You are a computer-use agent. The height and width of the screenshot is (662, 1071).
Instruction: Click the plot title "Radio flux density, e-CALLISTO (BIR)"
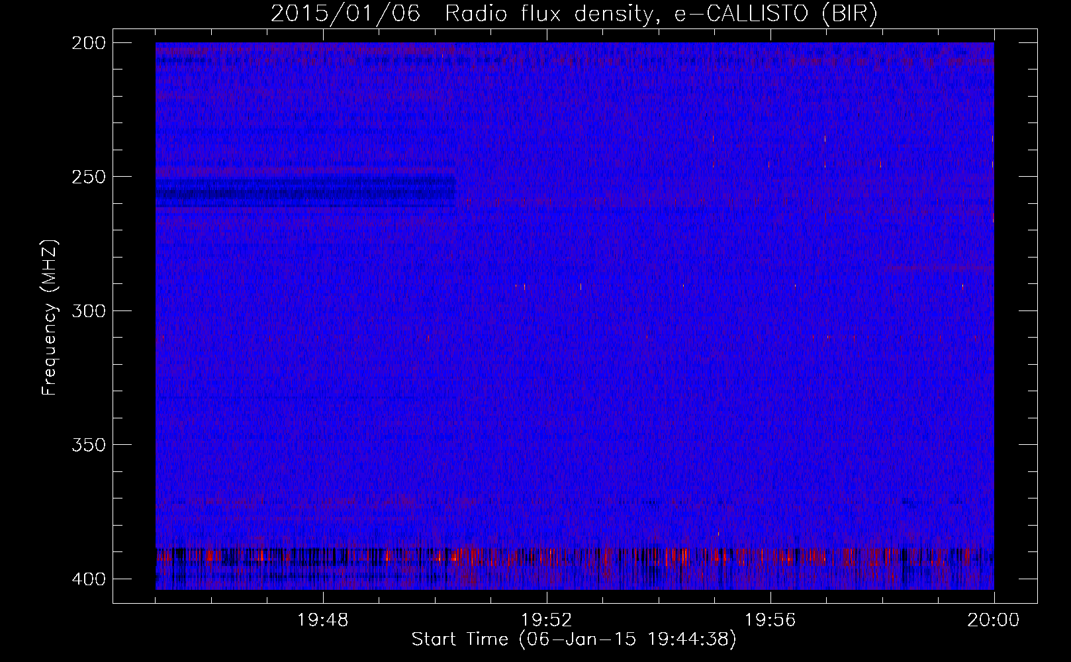click(661, 13)
